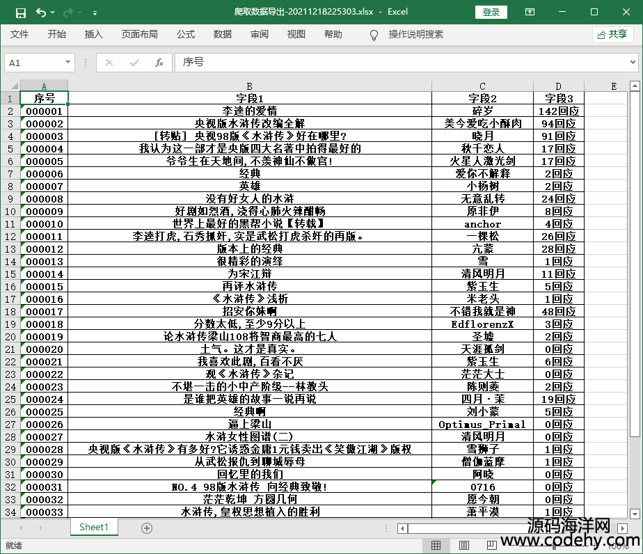Switch to Page Layout view icon
Screen dimensions: 643x554
tap(461, 546)
